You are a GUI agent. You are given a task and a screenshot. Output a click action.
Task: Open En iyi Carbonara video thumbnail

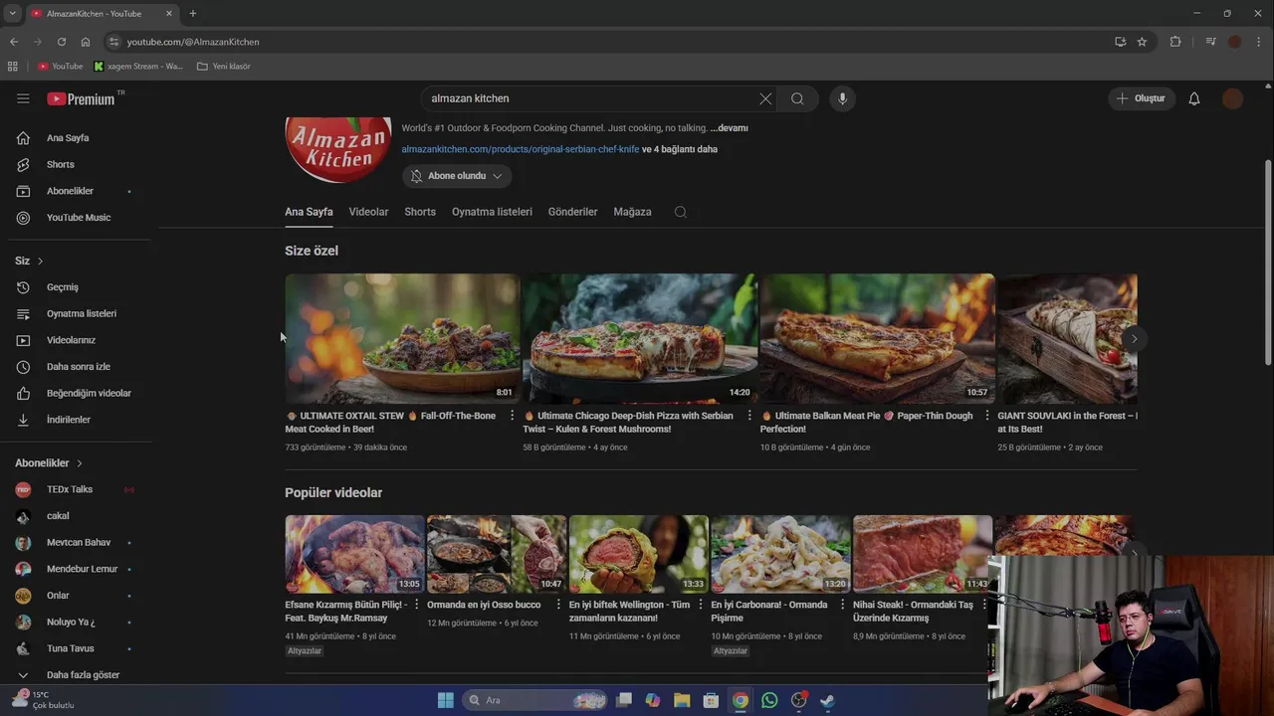pyautogui.click(x=780, y=554)
